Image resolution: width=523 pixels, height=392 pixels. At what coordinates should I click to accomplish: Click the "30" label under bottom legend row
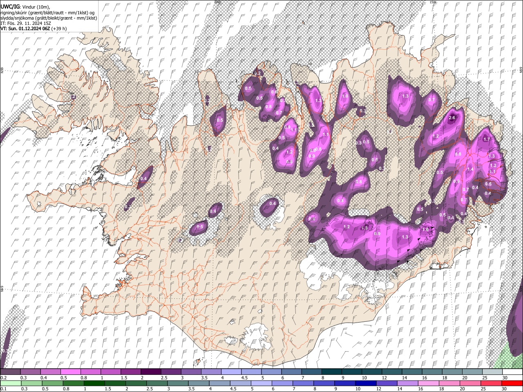tap(505, 389)
